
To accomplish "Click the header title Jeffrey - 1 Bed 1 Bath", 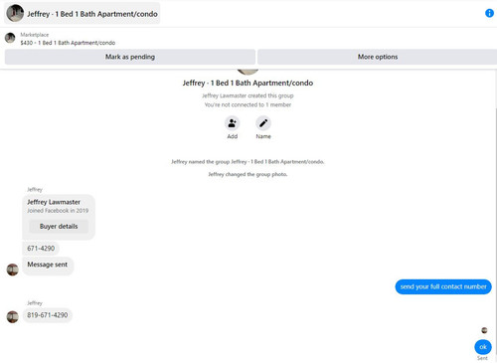I will (92, 14).
